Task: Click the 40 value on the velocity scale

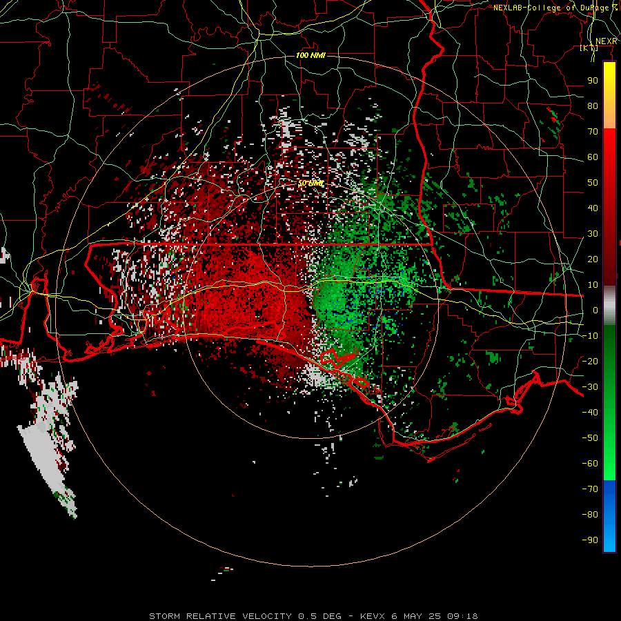Action: click(593, 208)
